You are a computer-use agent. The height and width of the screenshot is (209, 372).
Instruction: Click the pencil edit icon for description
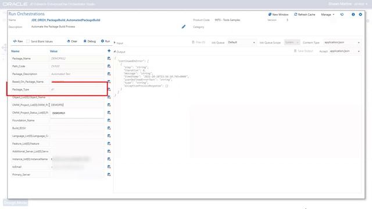click(184, 27)
